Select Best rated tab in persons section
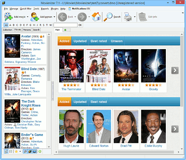The image size is (186, 160). click(99, 102)
